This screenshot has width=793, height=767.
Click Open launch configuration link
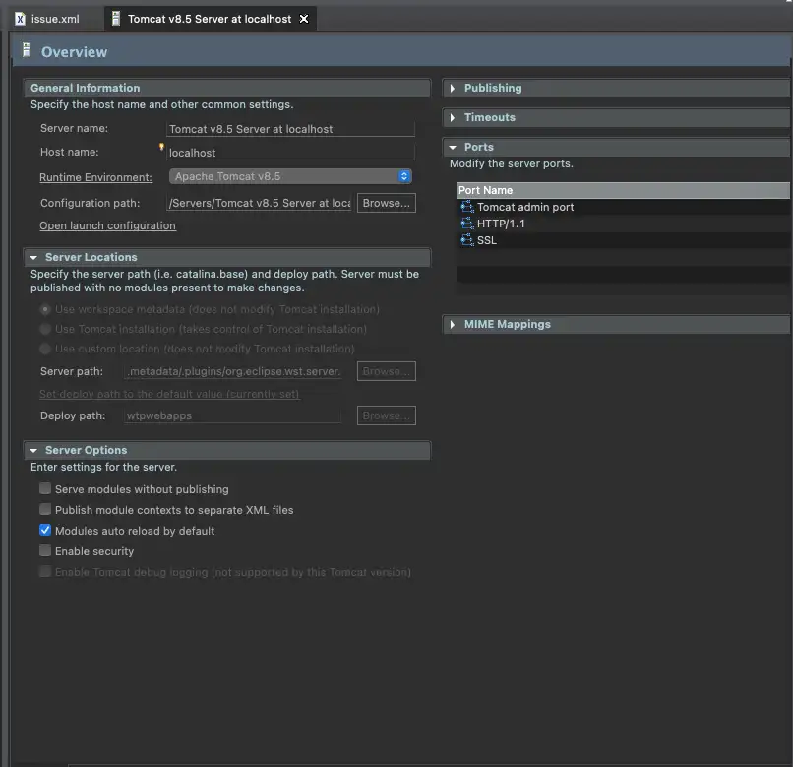coord(107,225)
